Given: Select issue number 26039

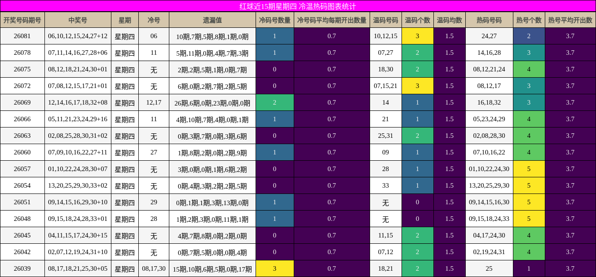Looking at the screenshot, I should (x=22, y=268).
